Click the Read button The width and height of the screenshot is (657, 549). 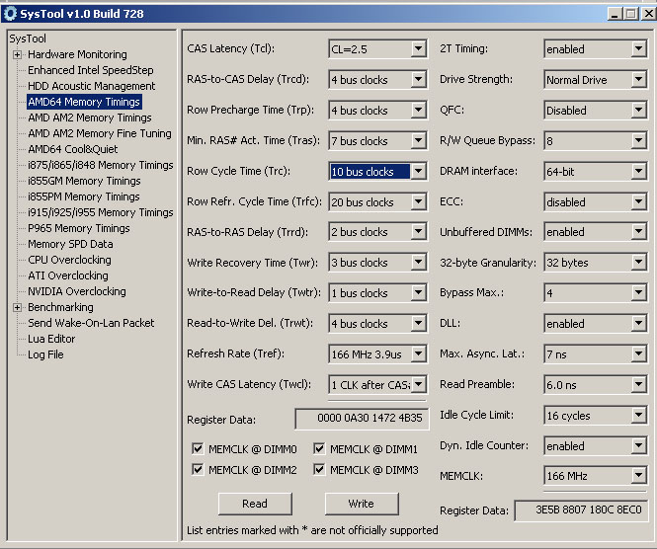255,504
